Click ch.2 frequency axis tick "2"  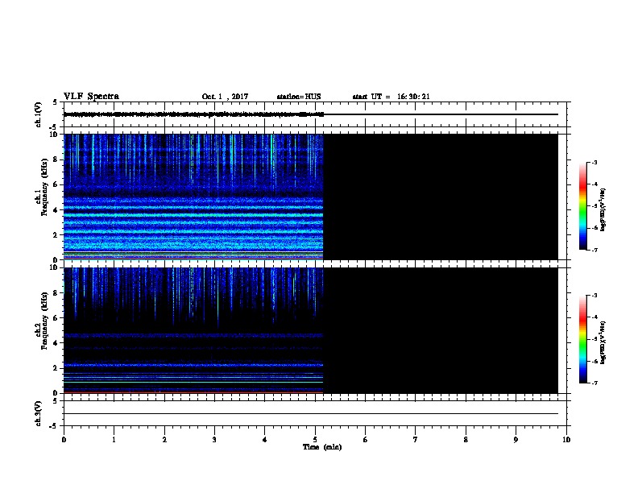[56, 368]
